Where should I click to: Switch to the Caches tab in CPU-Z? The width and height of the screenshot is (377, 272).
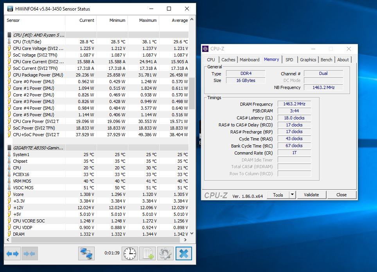coord(228,60)
